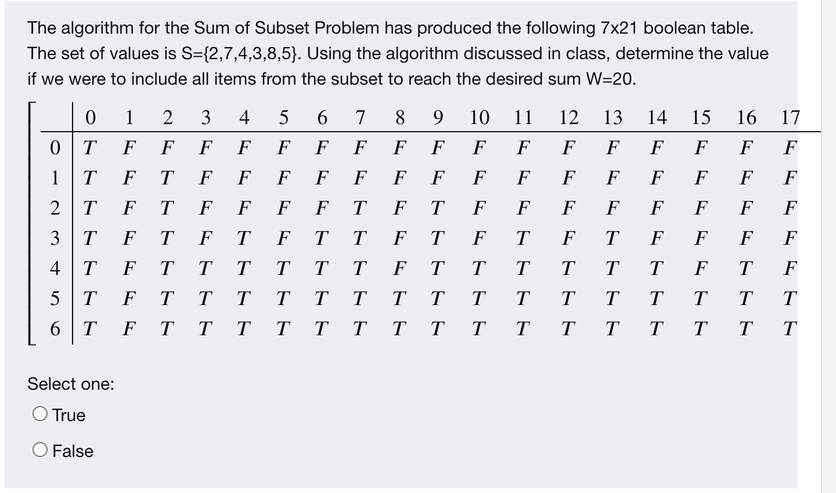Click the T cell in row 2 column 7
The image size is (836, 493).
361,206
